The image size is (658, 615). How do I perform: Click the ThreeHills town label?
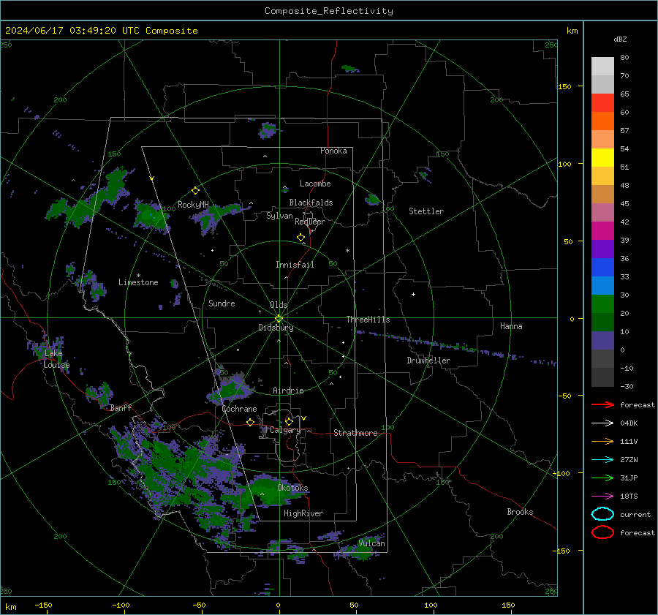(368, 320)
